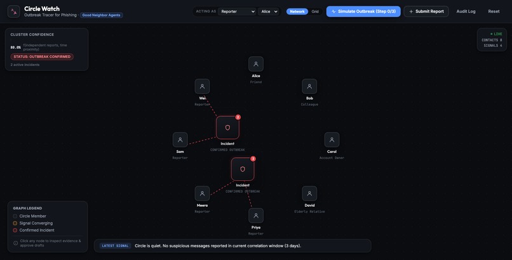Screen dimensions: 512x260
Task: Click the 'Elderly Relative' label under David
Action: 309,212
